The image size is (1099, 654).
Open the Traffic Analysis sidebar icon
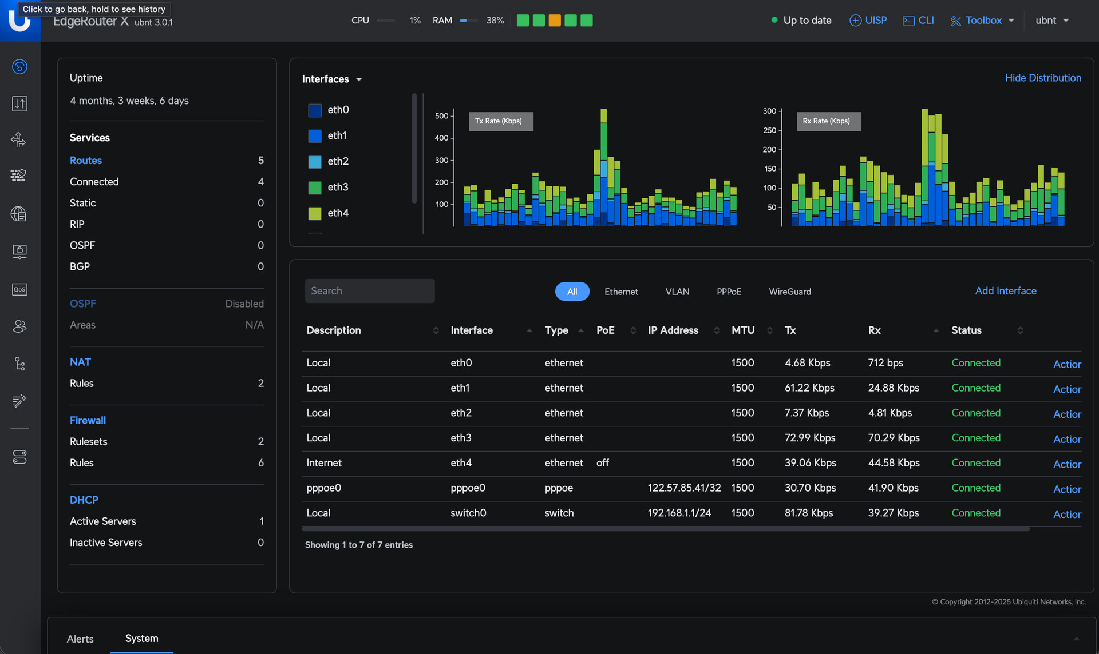pyautogui.click(x=19, y=103)
